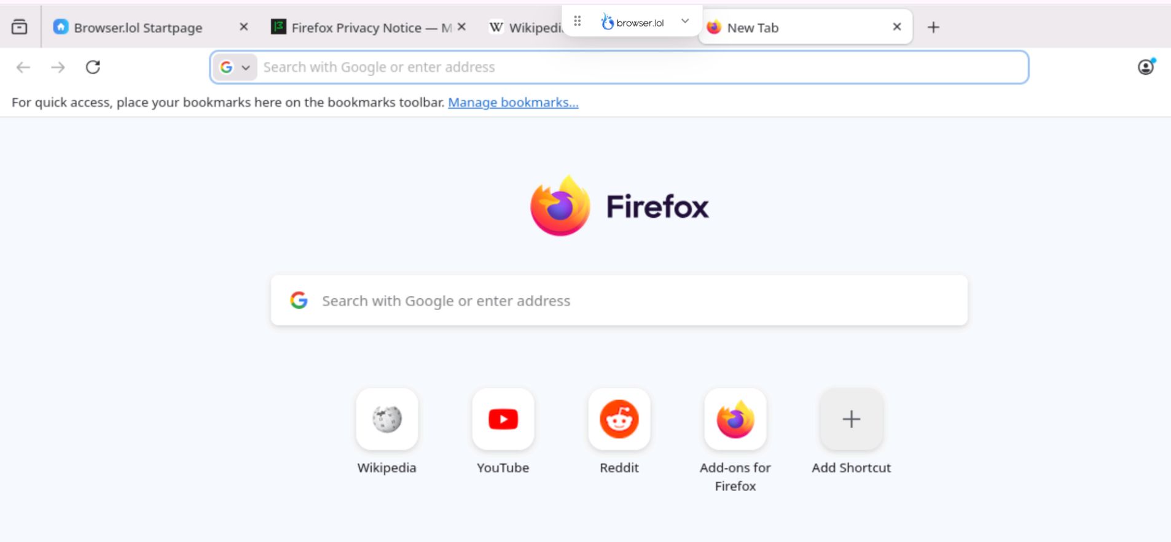Open the Google search engine selector
Screen dimensions: 1171x542
pyautogui.click(x=227, y=67)
